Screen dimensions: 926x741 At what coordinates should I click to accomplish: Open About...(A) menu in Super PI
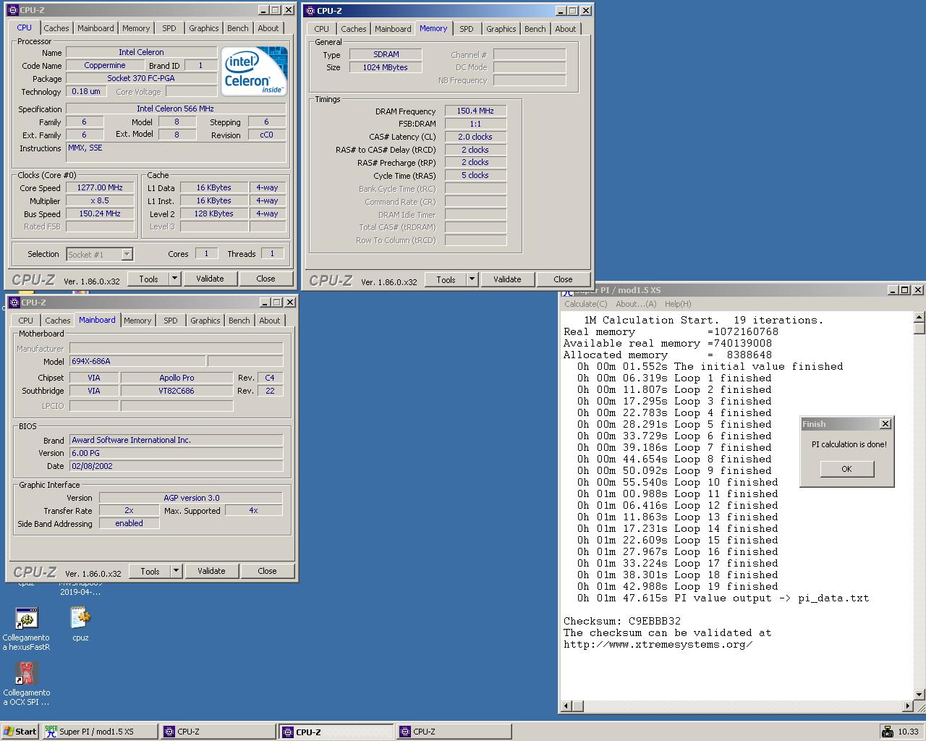click(636, 304)
